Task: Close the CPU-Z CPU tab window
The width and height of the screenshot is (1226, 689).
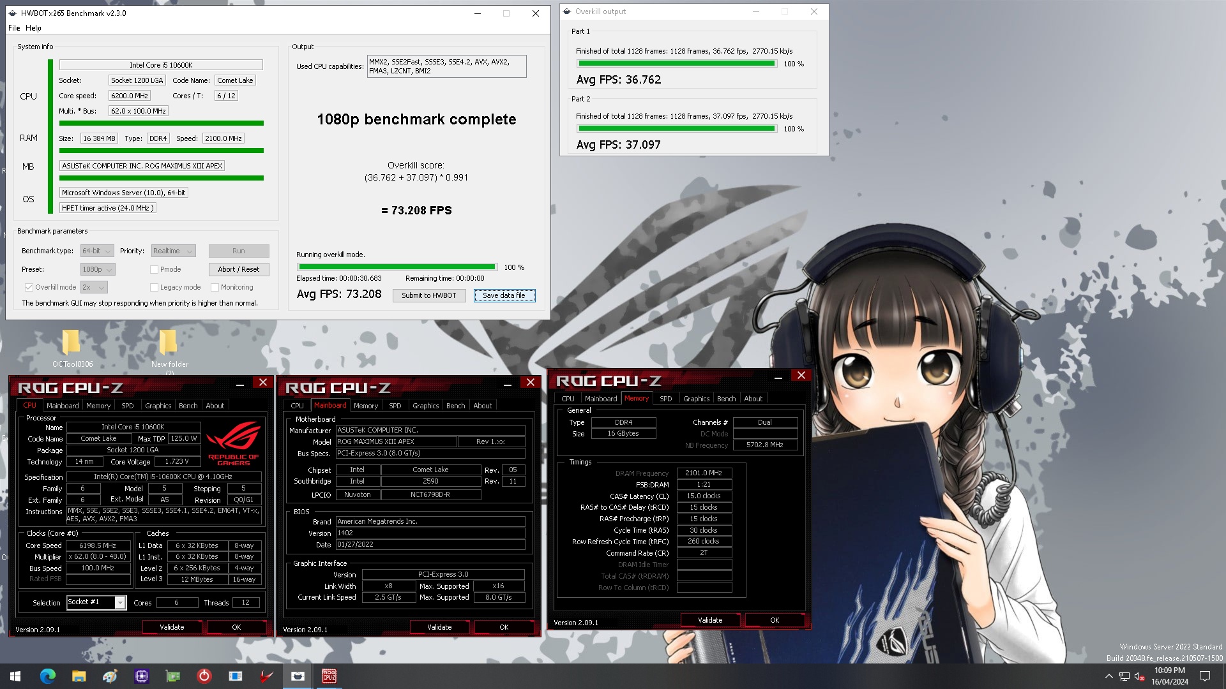Action: 263,383
